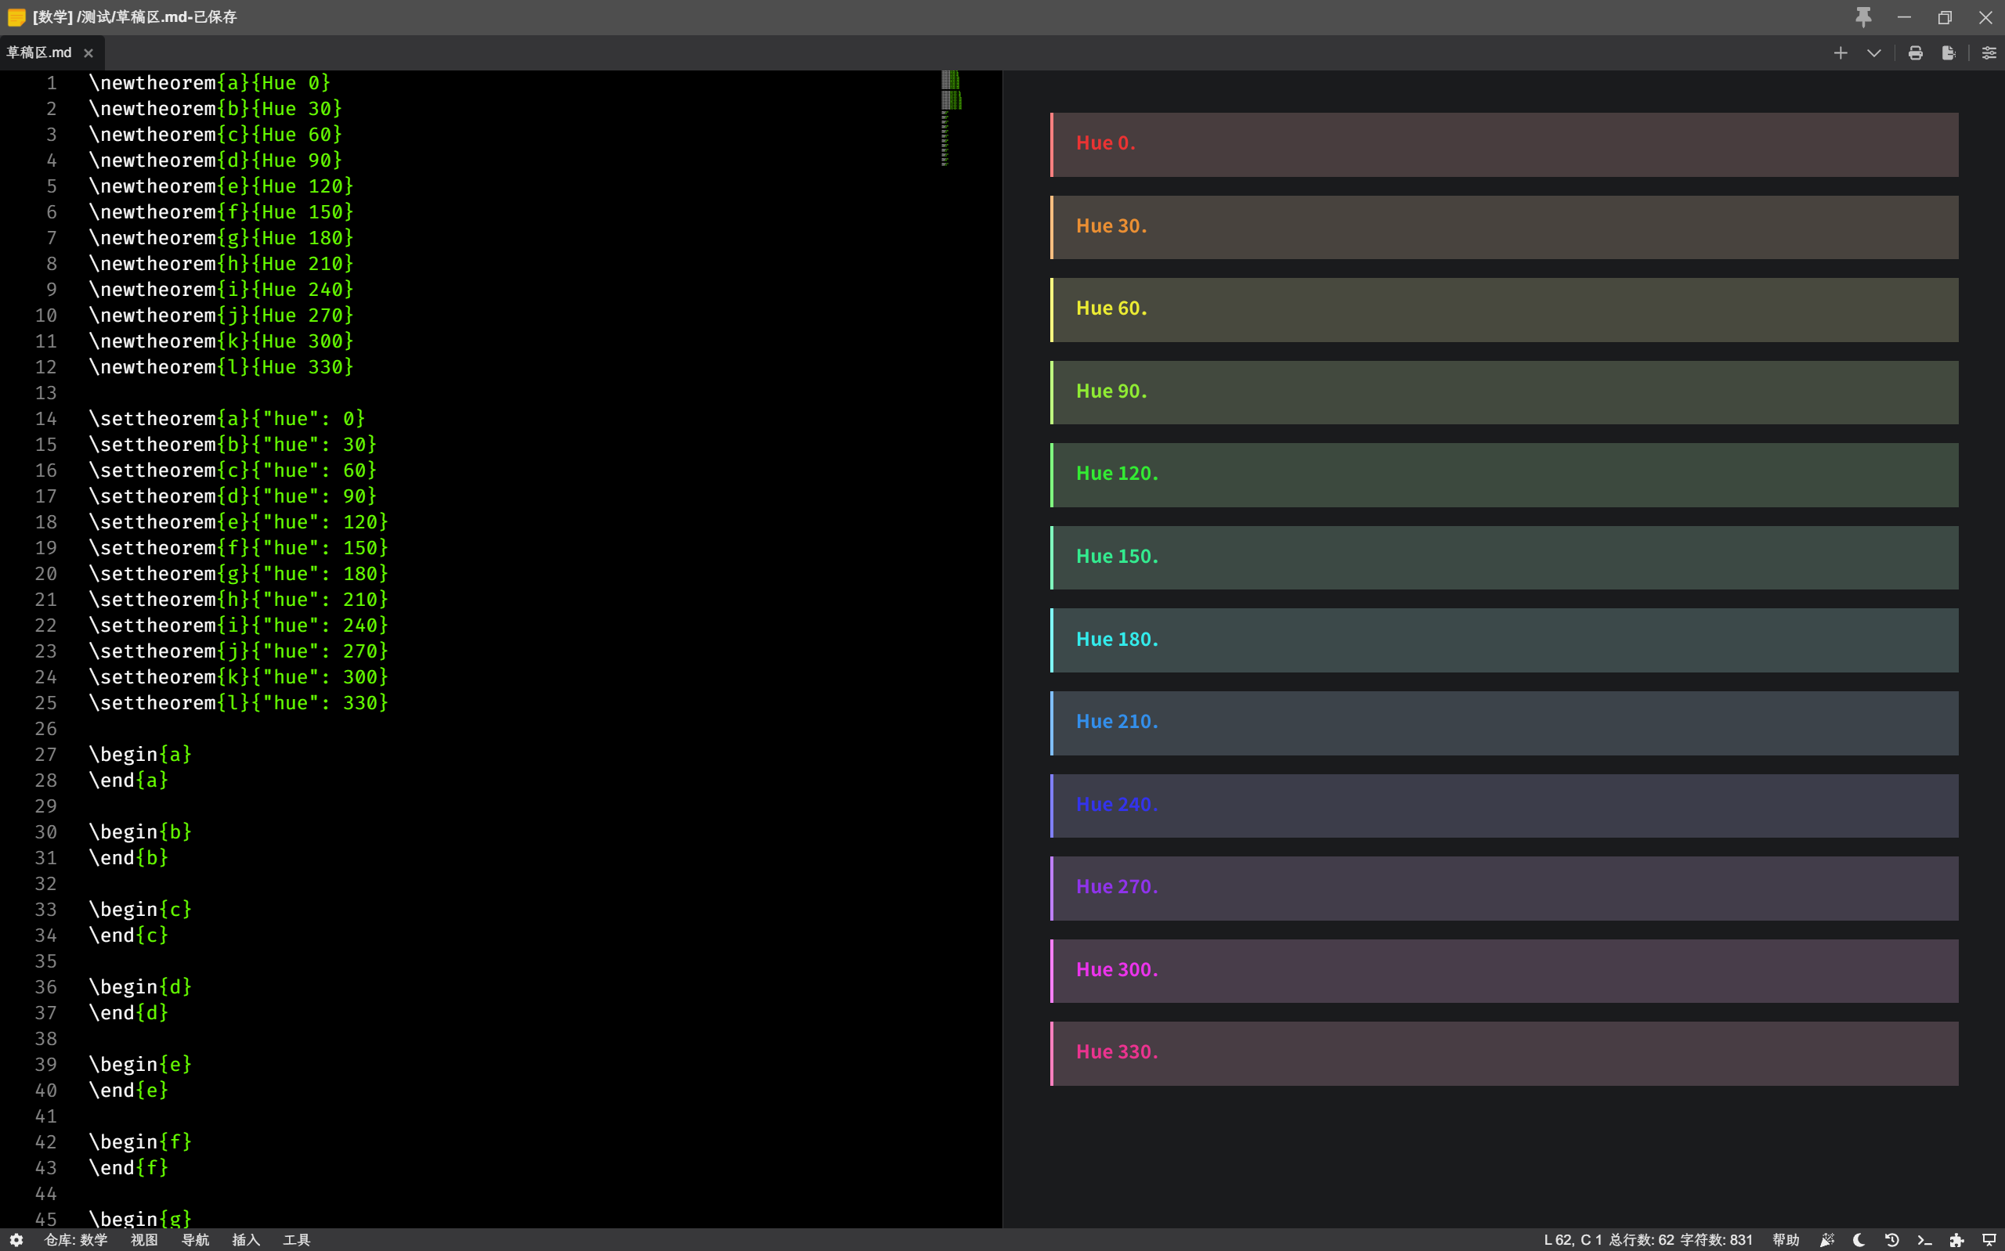Click the 总行数: 62 line count
The height and width of the screenshot is (1251, 2005).
click(x=1642, y=1239)
